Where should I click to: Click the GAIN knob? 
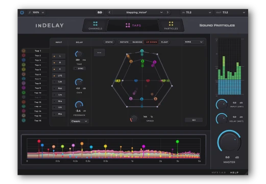point(79,82)
